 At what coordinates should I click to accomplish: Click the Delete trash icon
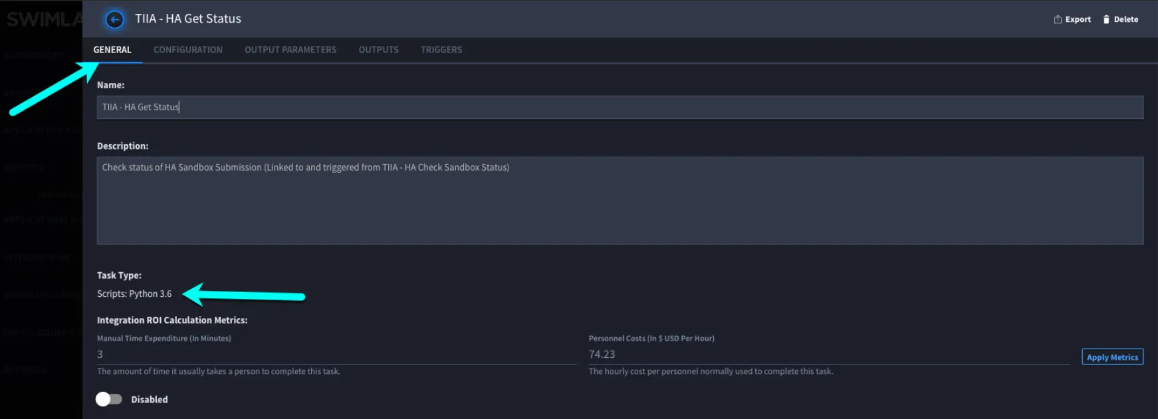(x=1106, y=19)
